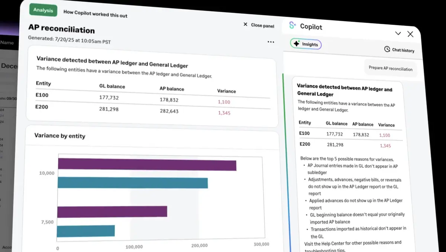Screen dimensions: 446x252
Task: Click the E200 entity in Copilot's summary table
Action: 304,144
